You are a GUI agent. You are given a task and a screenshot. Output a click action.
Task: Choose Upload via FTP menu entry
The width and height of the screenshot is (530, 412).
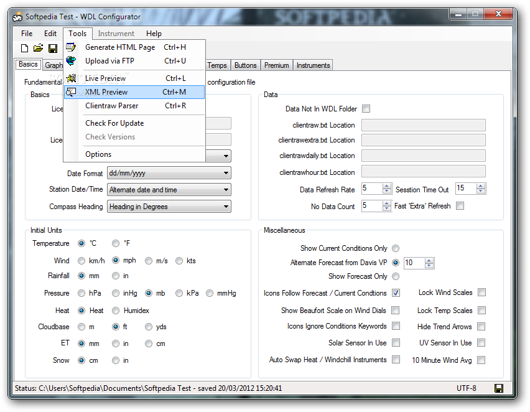(135, 61)
